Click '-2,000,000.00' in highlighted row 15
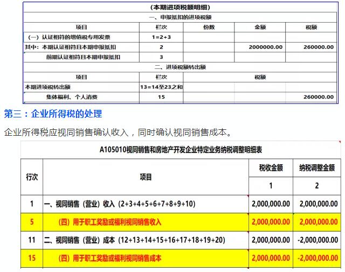This screenshot has width=345, height=272. tap(318, 258)
